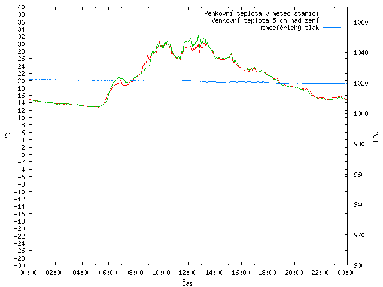Click the x-axis tick label 14:00
The image size is (383, 287).
pos(214,273)
